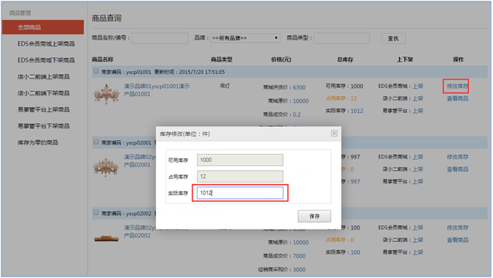
Task: Click 易掌管平台 上架 link for yscp02002
Action: (x=417, y=252)
